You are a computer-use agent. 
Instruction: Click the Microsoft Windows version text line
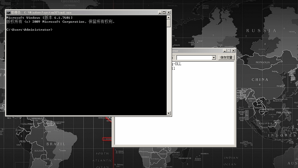[x=39, y=17]
